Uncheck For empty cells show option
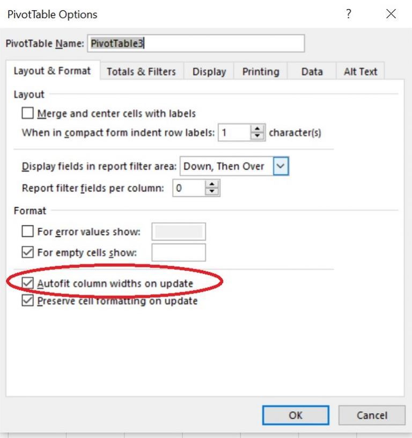This screenshot has width=412, height=438. (28, 253)
